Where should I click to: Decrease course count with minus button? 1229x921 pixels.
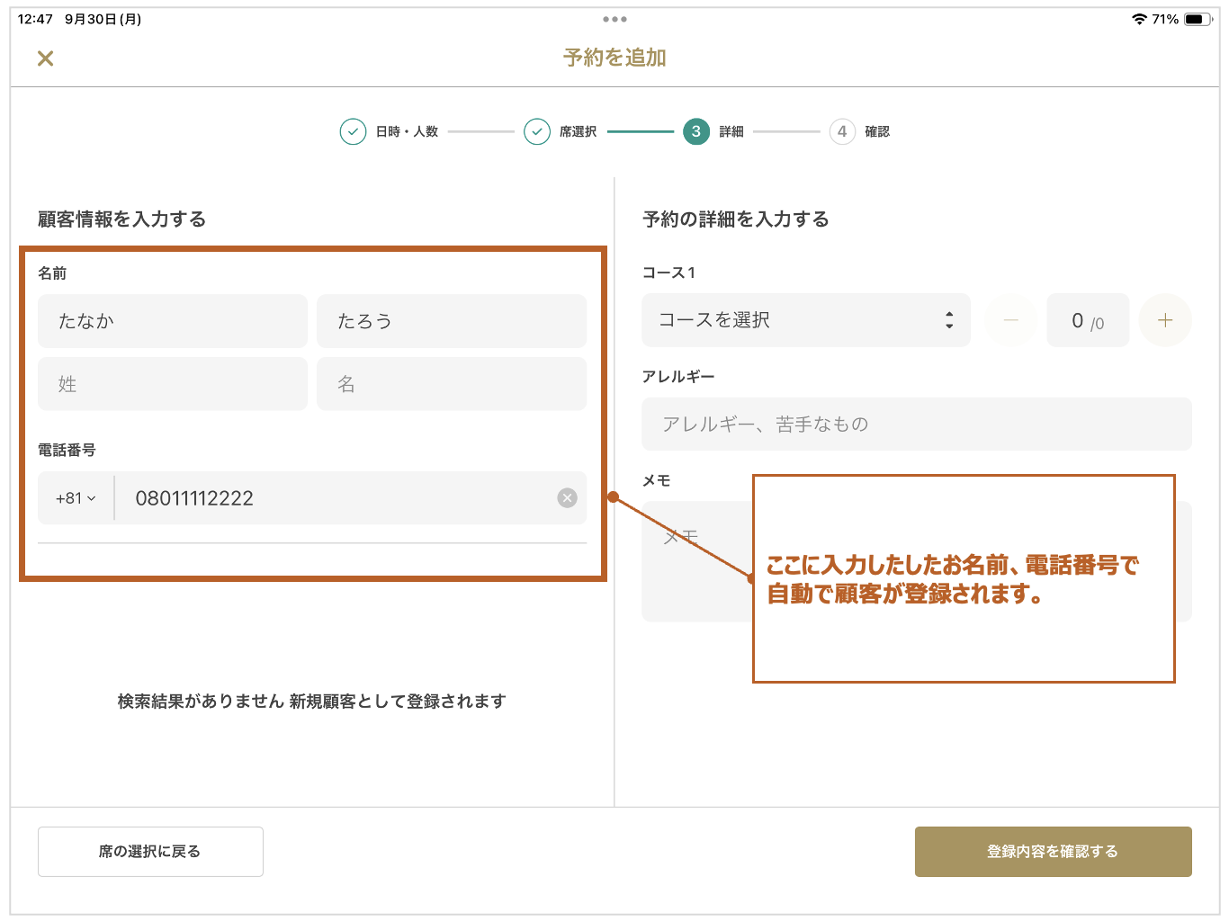[x=1010, y=320]
